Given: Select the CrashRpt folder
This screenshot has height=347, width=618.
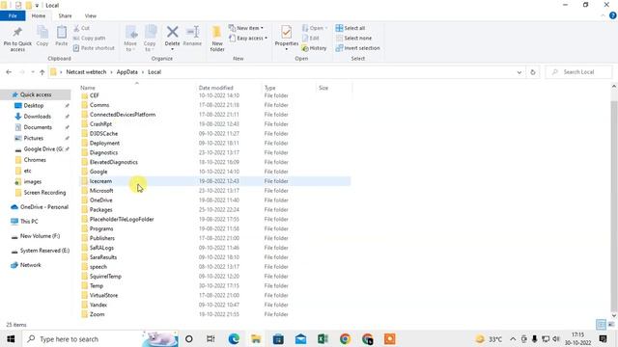Looking at the screenshot, I should (215, 124).
